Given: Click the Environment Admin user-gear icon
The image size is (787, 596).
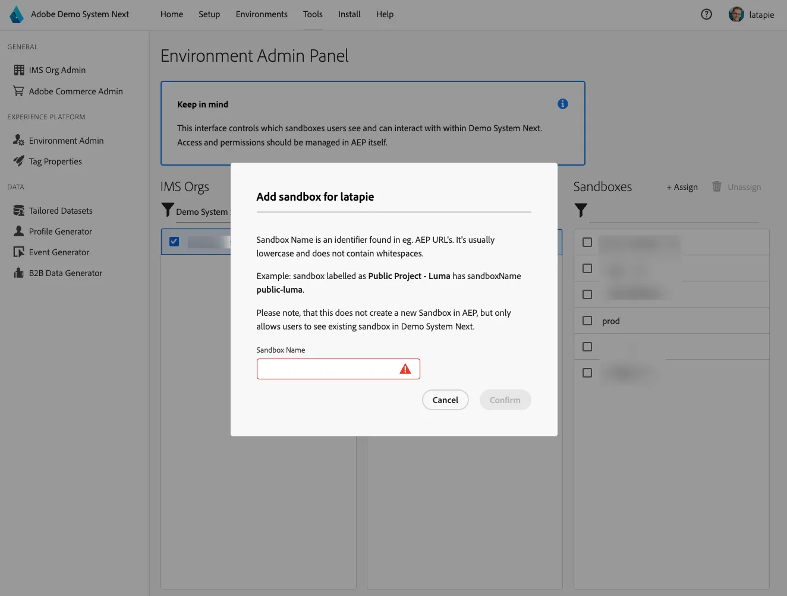Looking at the screenshot, I should 19,140.
